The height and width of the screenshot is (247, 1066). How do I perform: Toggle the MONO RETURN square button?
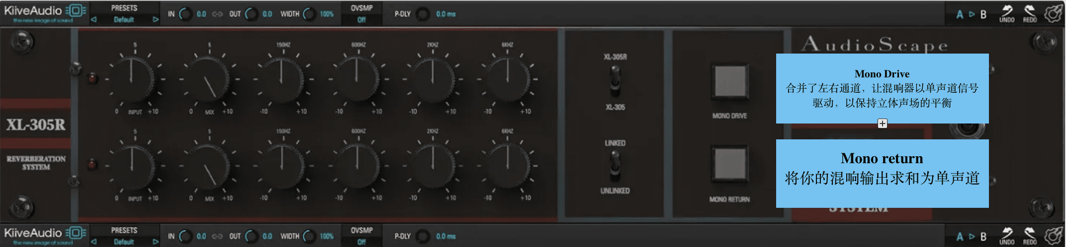(730, 164)
